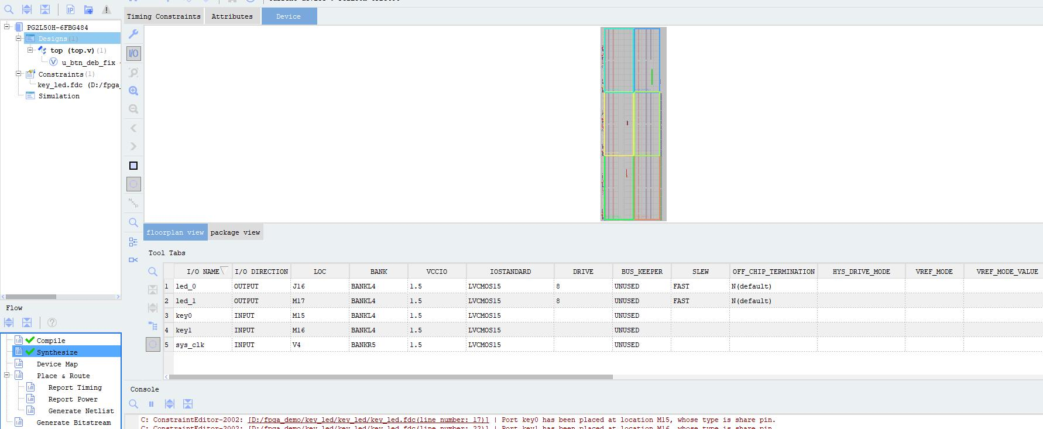The image size is (1043, 429).
Task: Open the IP icon in the navigator toolbar
Action: (x=70, y=9)
